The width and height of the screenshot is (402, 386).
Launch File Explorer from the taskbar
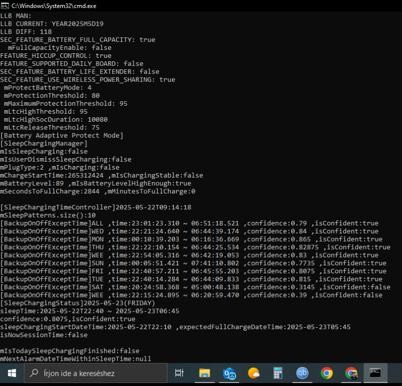click(205, 373)
